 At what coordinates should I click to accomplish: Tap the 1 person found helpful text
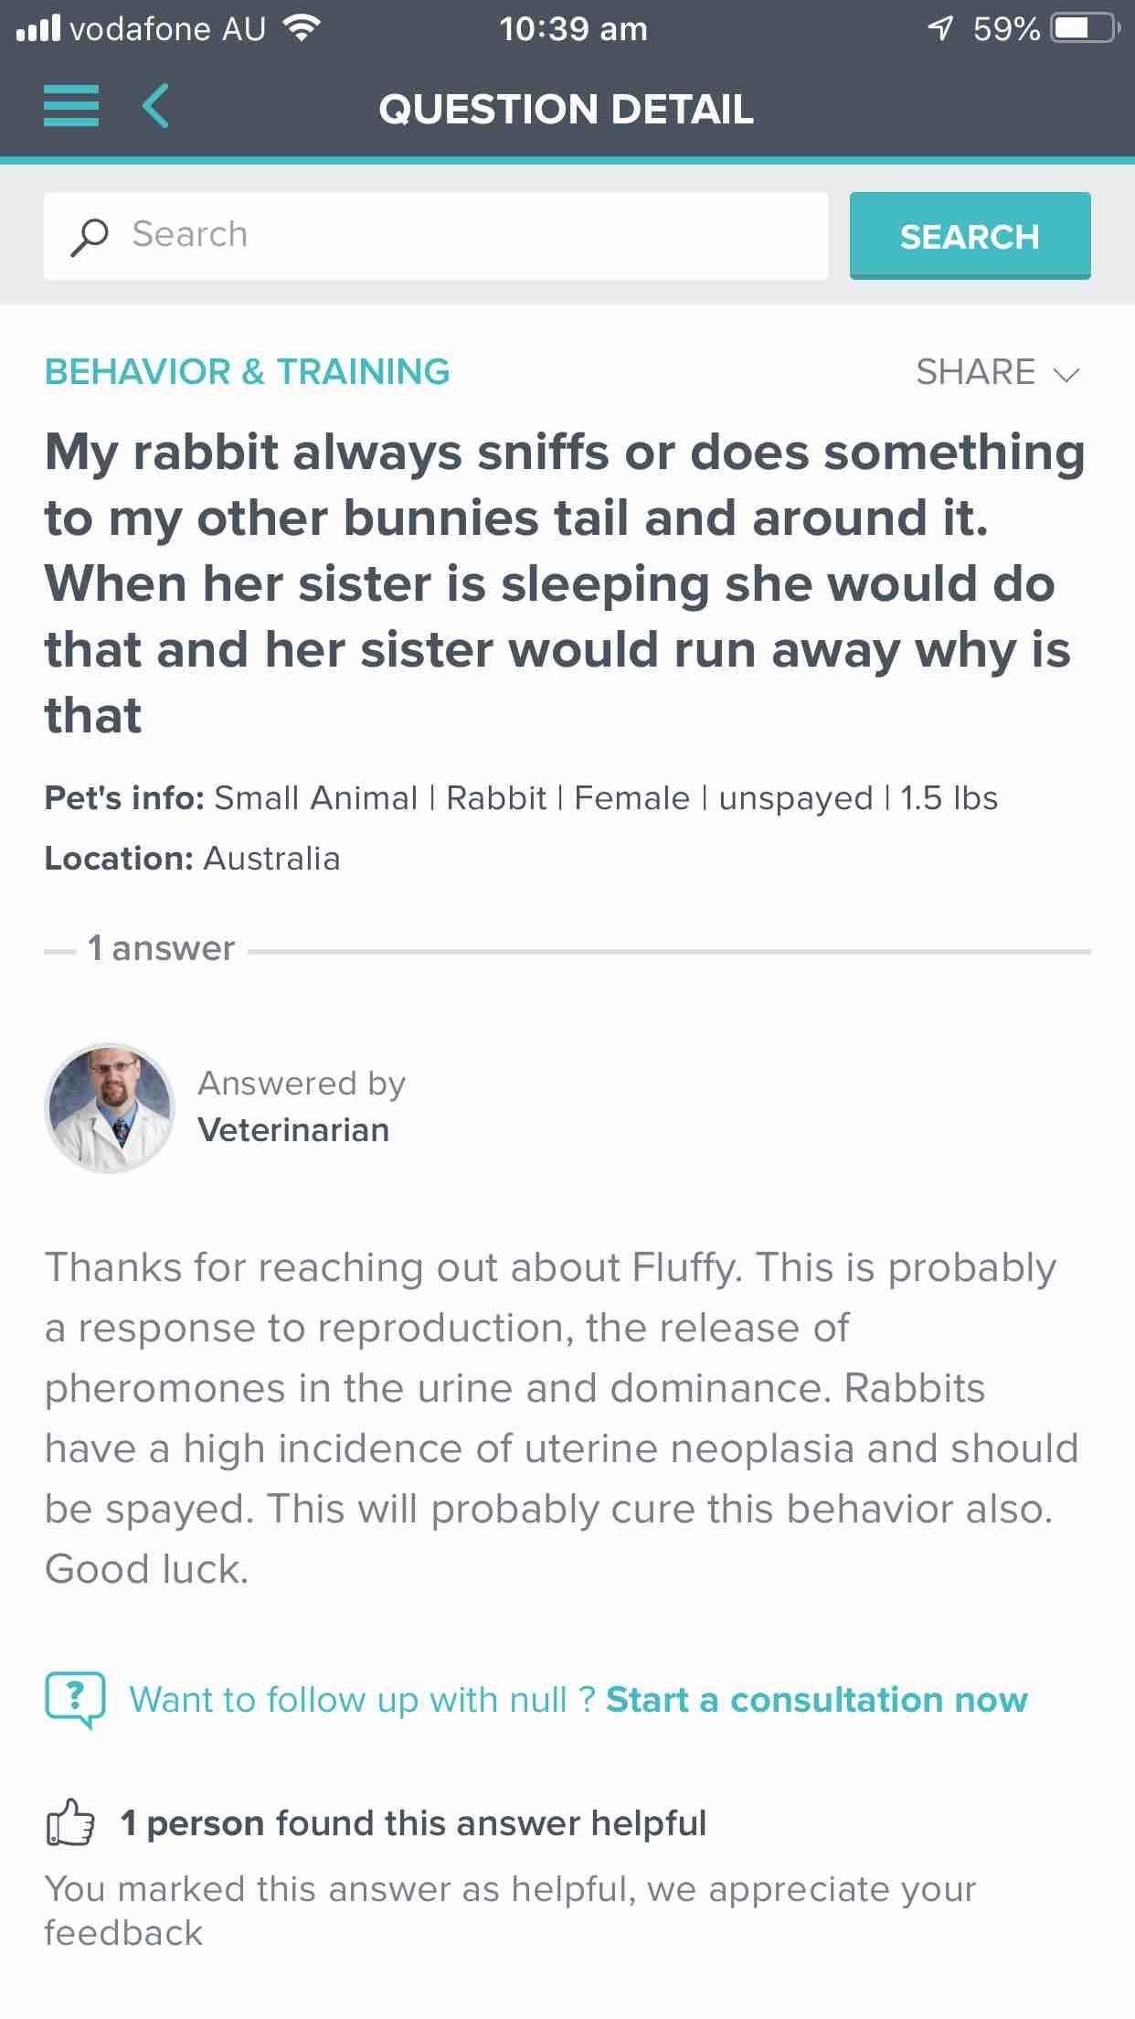coord(413,1823)
